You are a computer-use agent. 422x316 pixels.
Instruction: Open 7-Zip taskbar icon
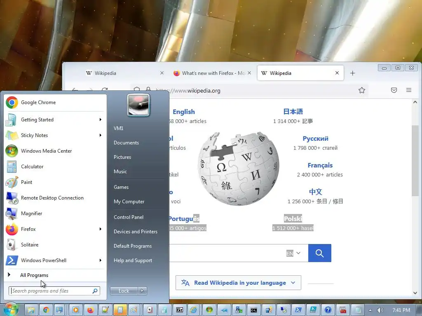pos(180,310)
